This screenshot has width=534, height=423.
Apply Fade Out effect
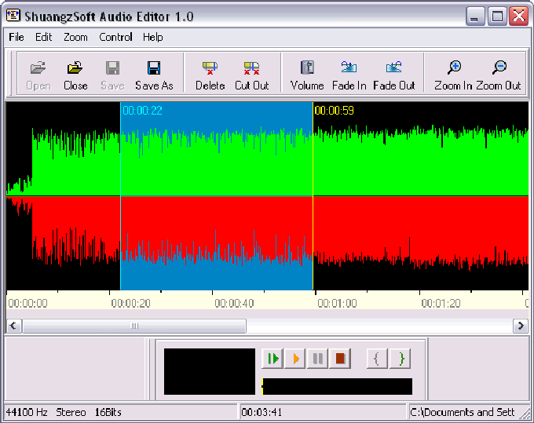pyautogui.click(x=394, y=75)
